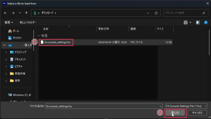Create a folder with 新しいフォルダー

coord(28,22)
